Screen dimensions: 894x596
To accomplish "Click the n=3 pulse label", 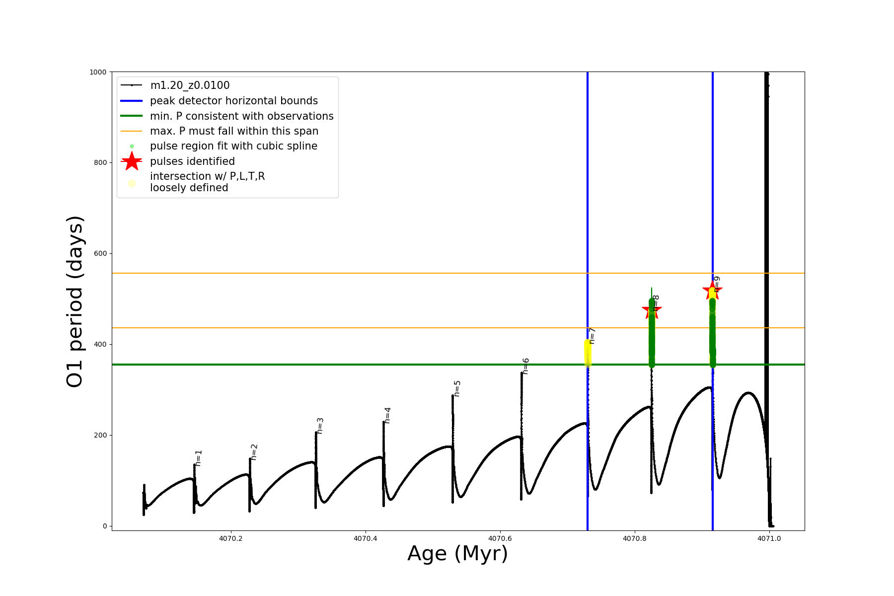I will click(x=320, y=426).
